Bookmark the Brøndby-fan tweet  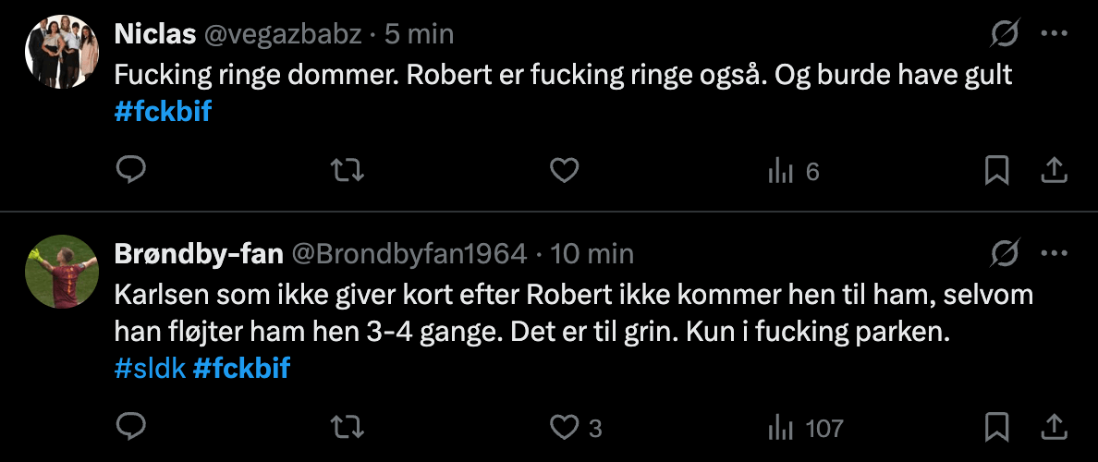coord(996,427)
